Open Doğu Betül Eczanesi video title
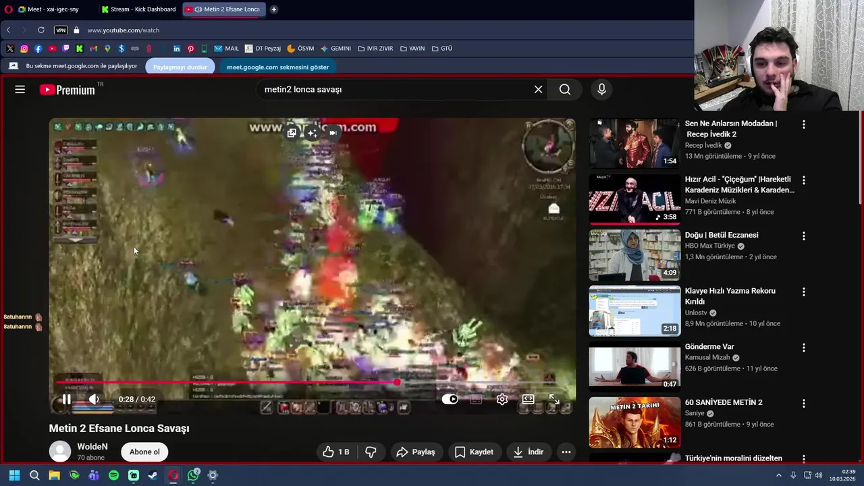The width and height of the screenshot is (864, 486). (722, 235)
